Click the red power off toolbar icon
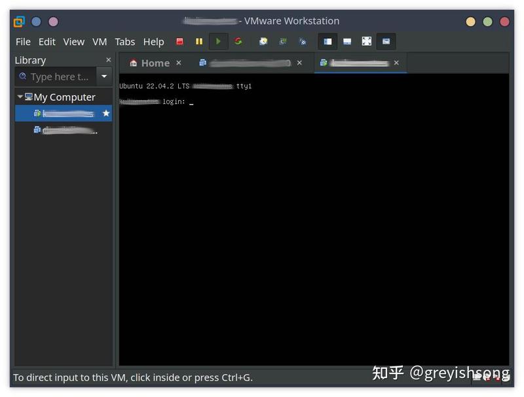 (x=179, y=41)
